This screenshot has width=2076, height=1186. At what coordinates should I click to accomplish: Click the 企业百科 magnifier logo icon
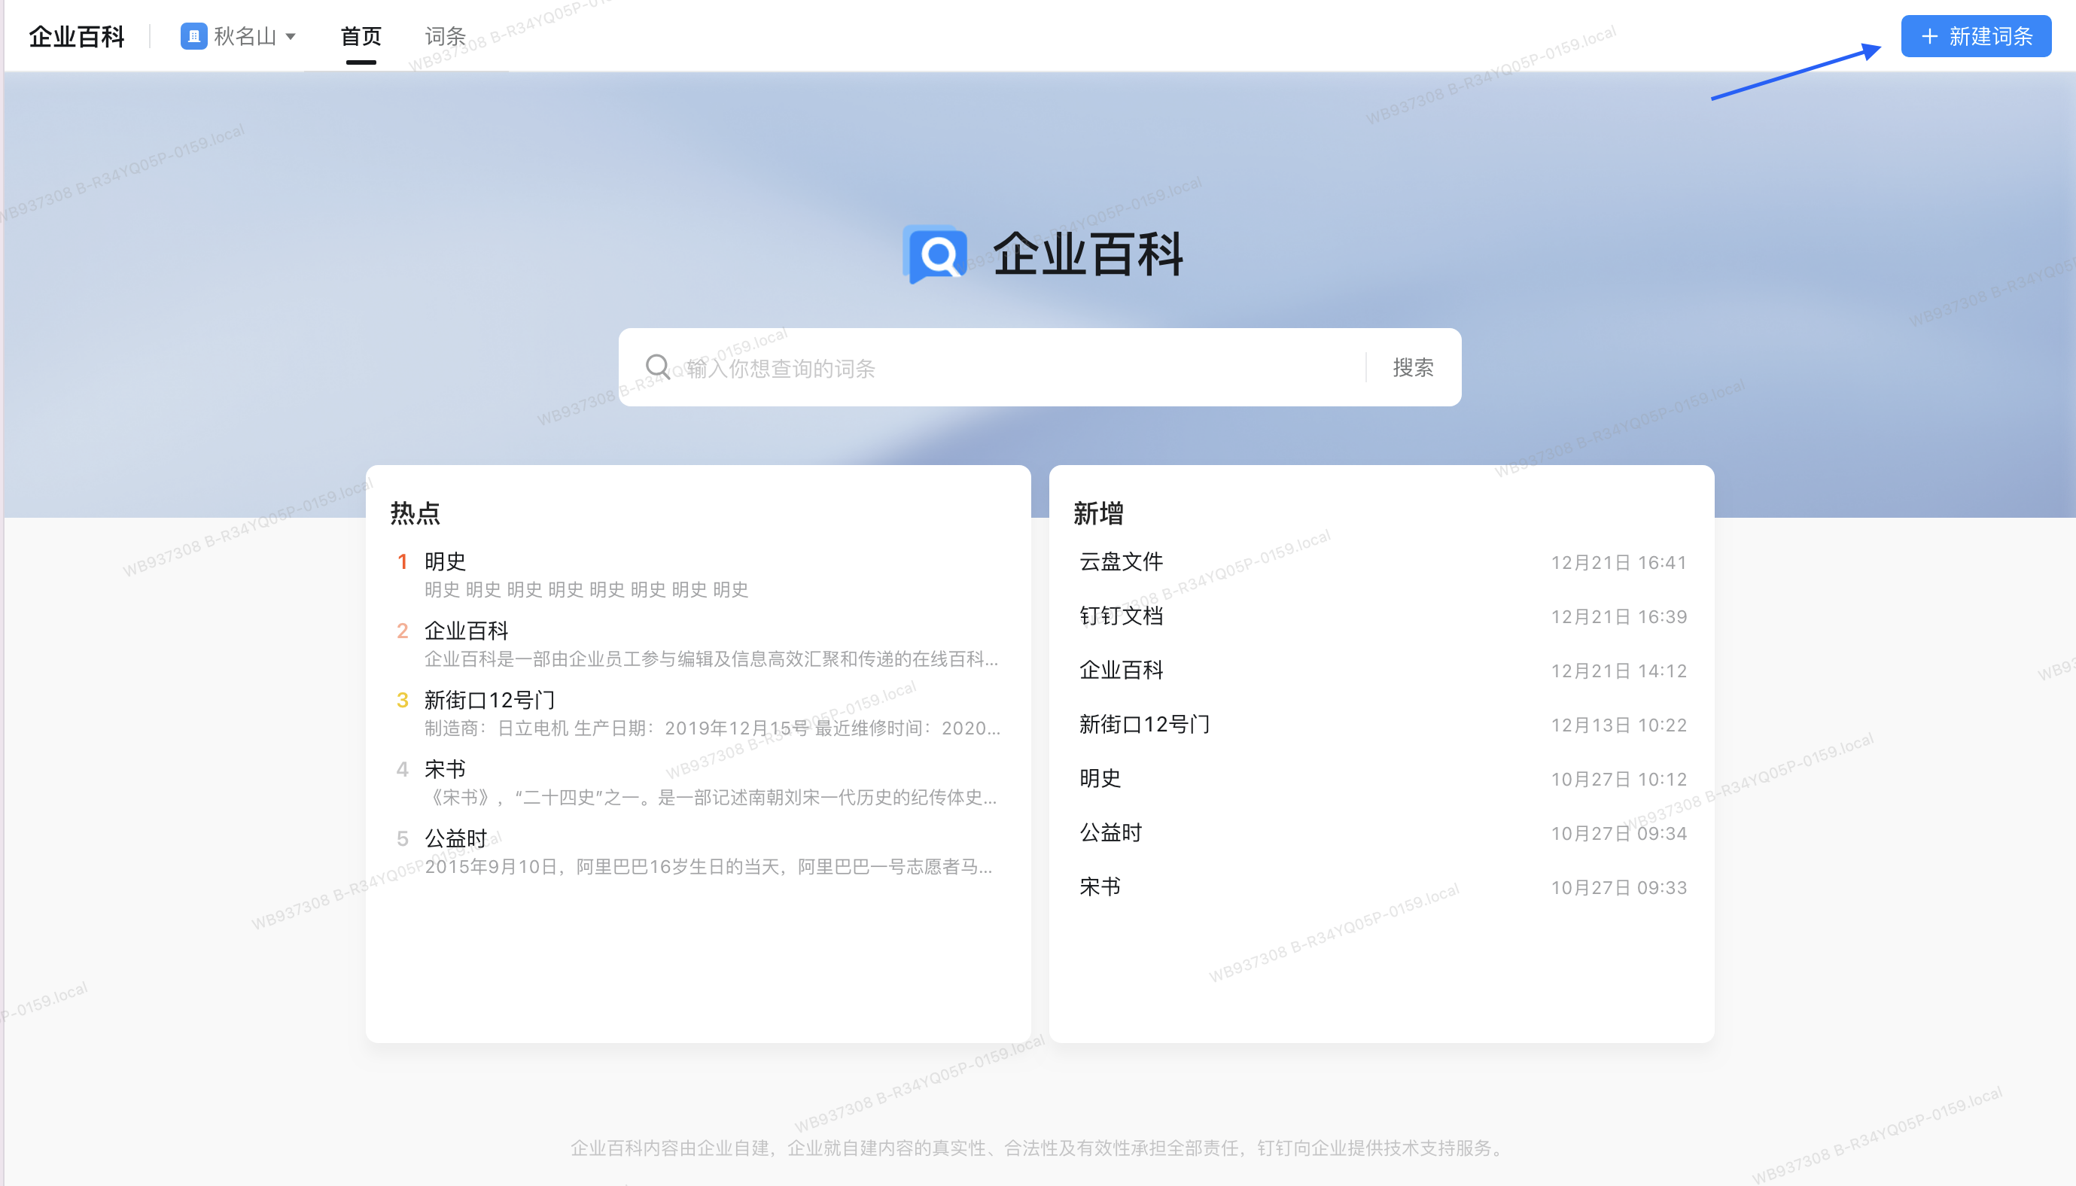(935, 254)
